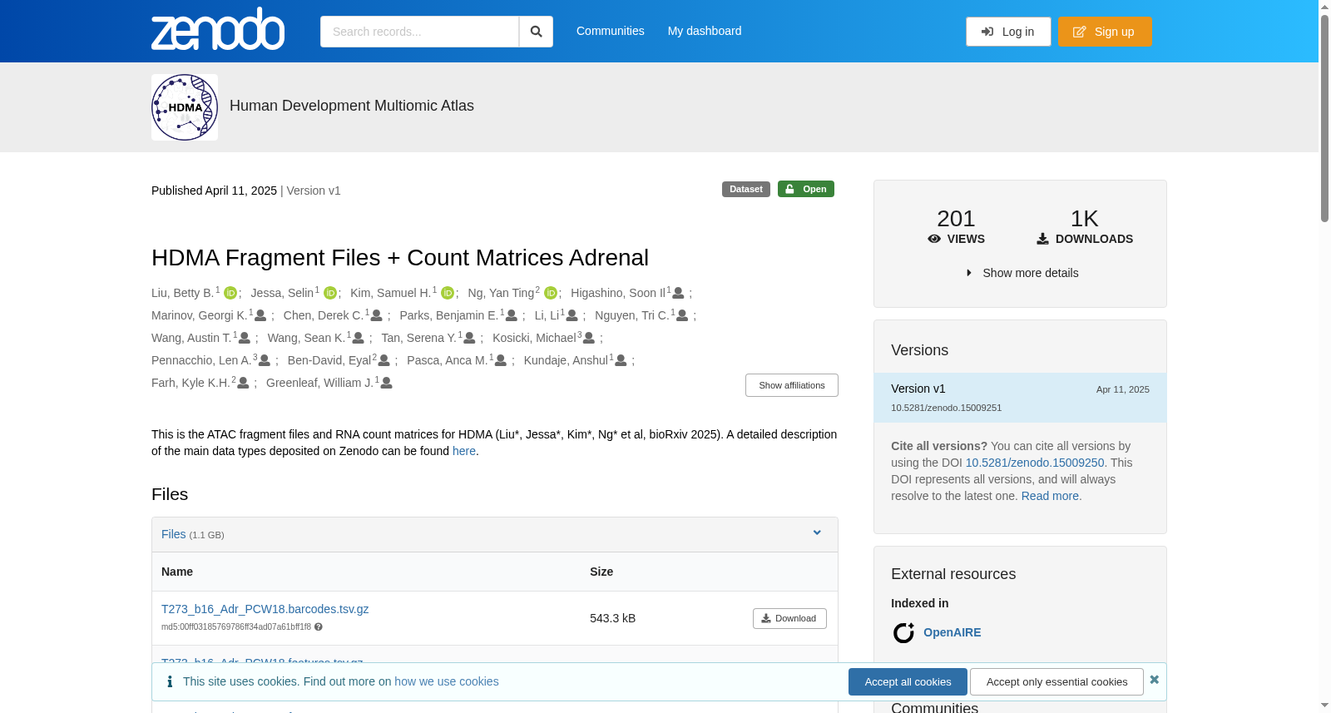Image resolution: width=1331 pixels, height=713 pixels.
Task: Click the Dataset badge
Action: pyautogui.click(x=746, y=189)
